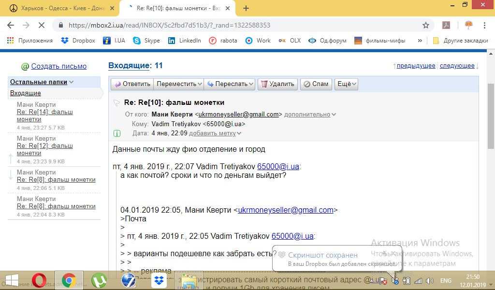Open the taskbar clock showing 21:50
The width and height of the screenshot is (495, 290).
click(x=473, y=281)
